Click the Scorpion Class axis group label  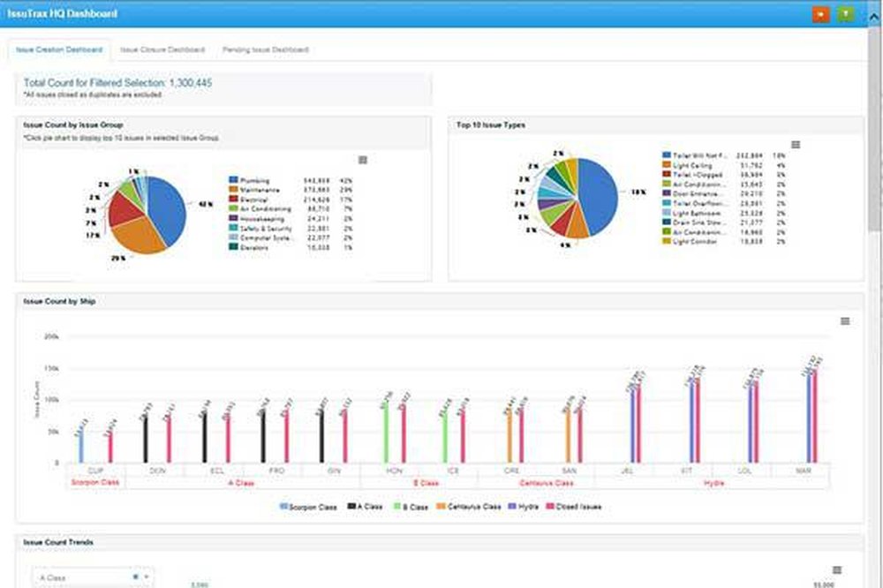click(x=95, y=483)
